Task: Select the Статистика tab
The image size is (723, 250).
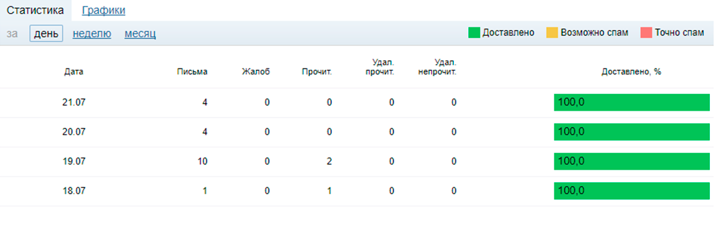Action: 35,10
